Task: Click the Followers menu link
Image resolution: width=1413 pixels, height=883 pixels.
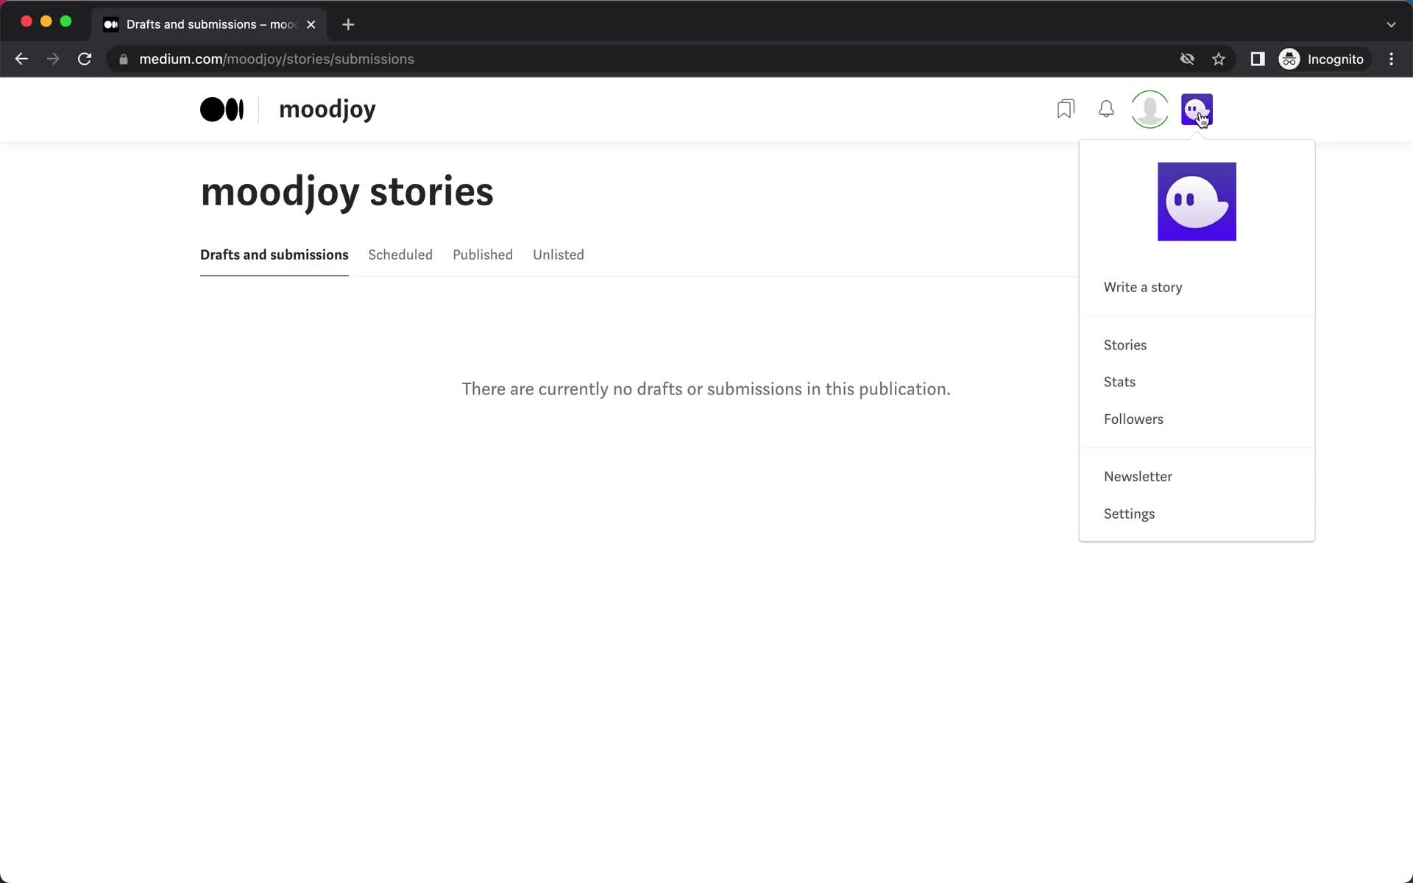Action: (1133, 418)
